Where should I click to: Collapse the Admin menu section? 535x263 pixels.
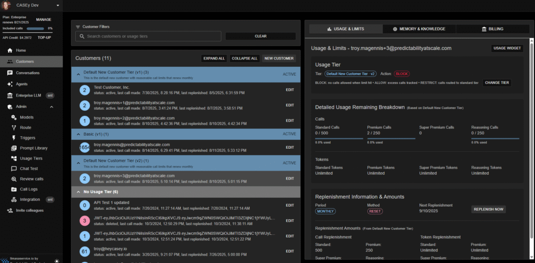click(51, 106)
